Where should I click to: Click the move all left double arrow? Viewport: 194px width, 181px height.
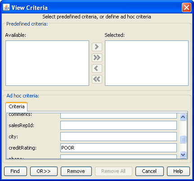pos(97,79)
